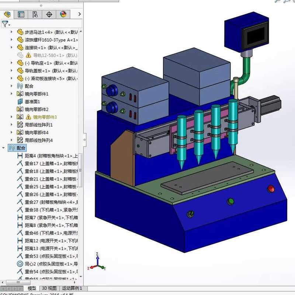
Task: Select the 基准面1 plane icon
Action: [x=20, y=101]
